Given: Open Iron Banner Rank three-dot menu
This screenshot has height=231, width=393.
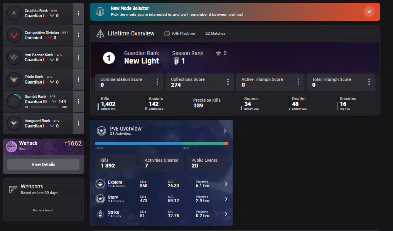Looking at the screenshot, I should click(x=78, y=57).
